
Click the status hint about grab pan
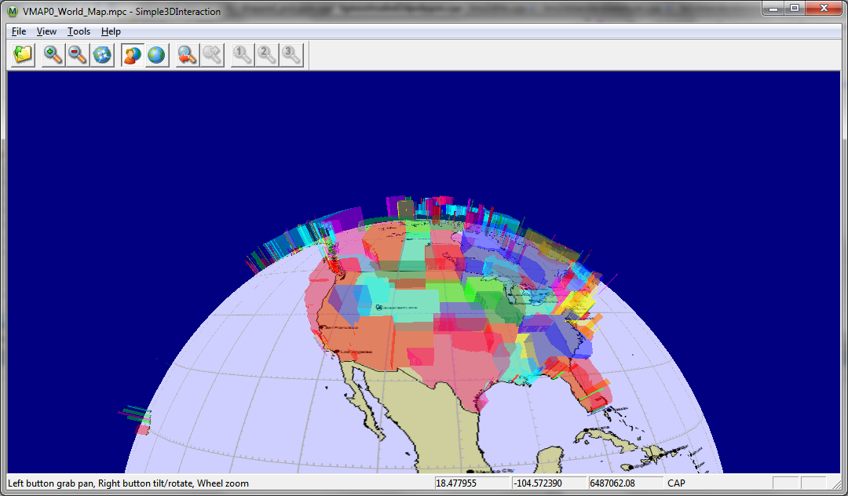pos(128,483)
